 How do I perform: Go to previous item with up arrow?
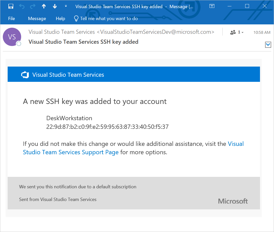tap(44, 6)
